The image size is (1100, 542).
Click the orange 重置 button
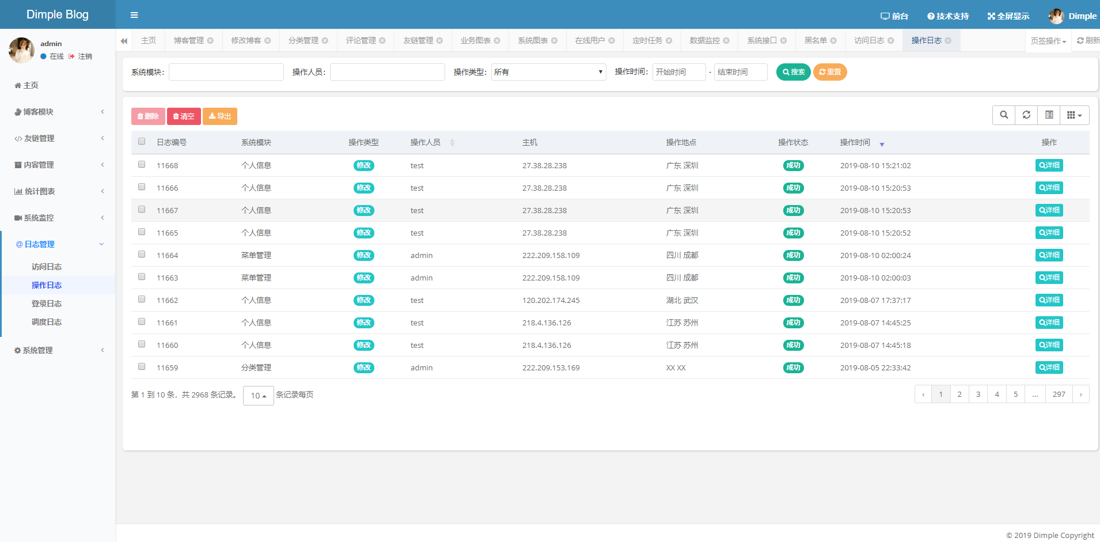[x=830, y=72]
